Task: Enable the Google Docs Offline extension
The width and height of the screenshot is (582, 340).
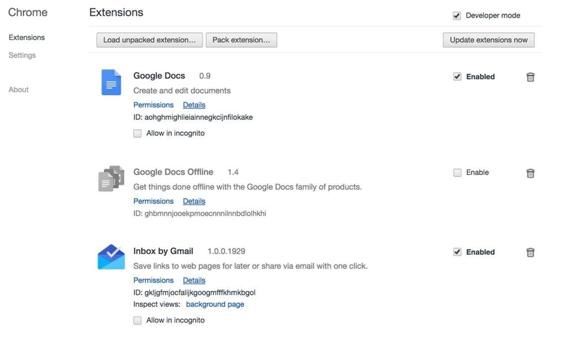Action: click(x=457, y=173)
